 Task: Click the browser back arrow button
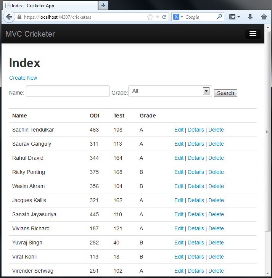coord(9,17)
